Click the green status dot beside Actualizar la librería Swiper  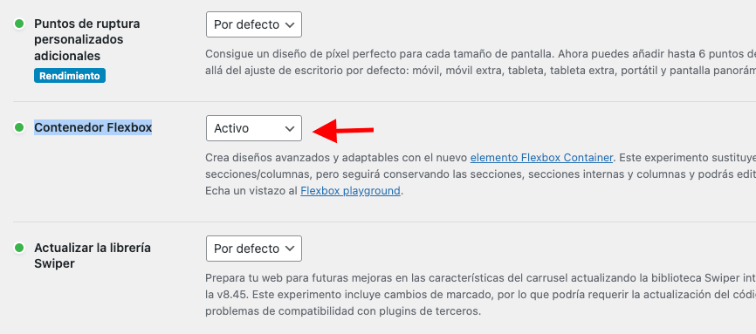click(19, 248)
